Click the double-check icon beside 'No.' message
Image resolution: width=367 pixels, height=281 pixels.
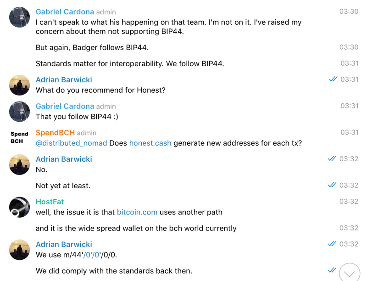pos(332,158)
